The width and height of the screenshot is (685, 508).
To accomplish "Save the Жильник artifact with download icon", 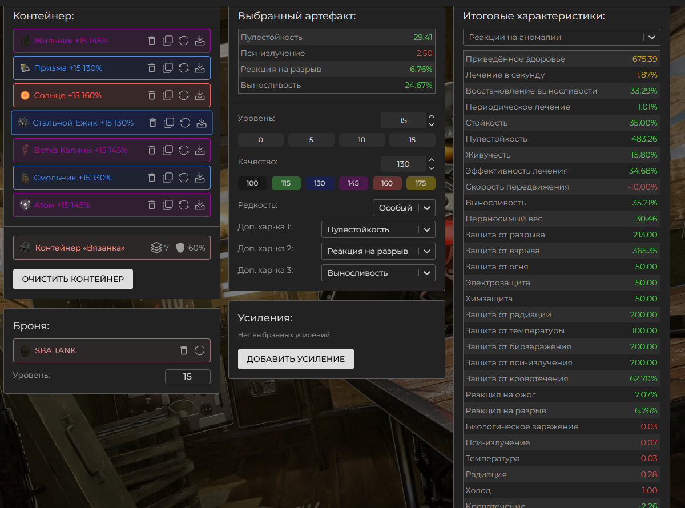I will tap(200, 41).
